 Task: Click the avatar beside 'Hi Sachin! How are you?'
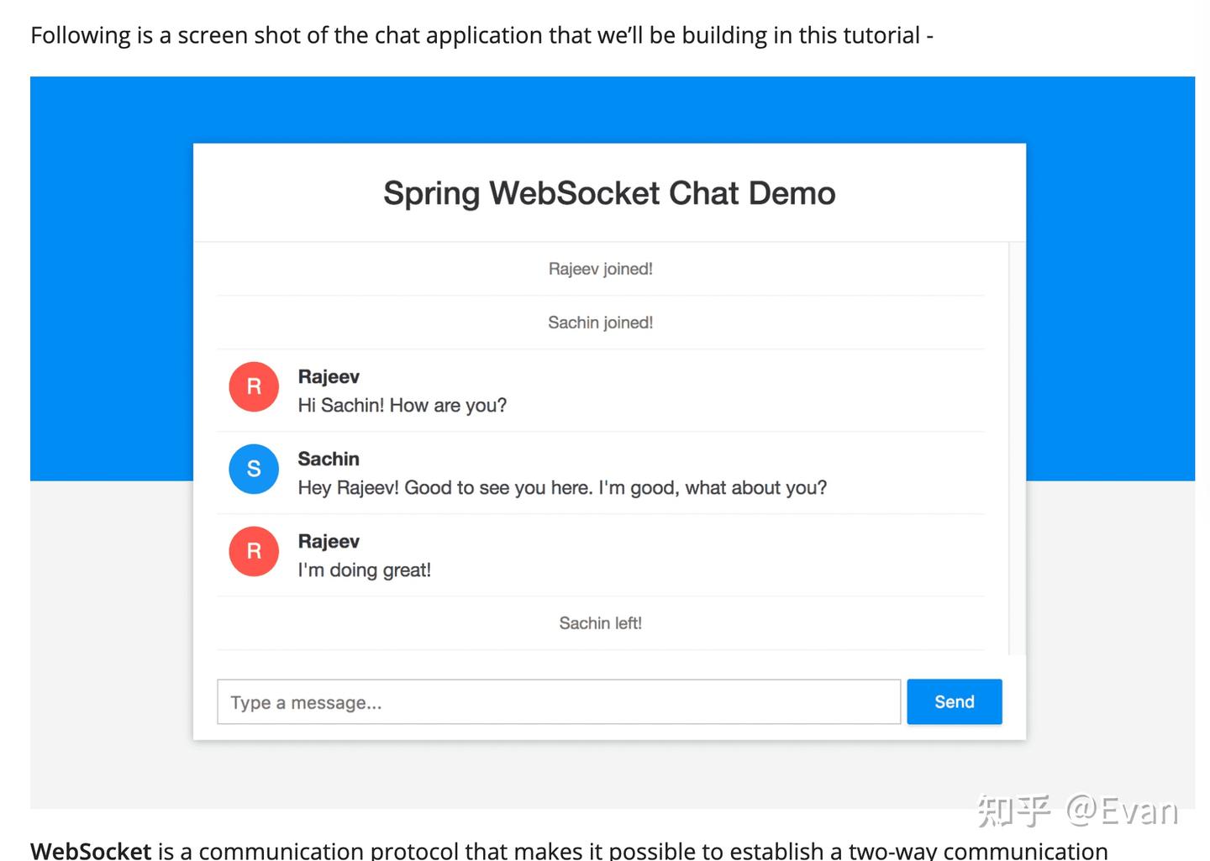tap(253, 386)
